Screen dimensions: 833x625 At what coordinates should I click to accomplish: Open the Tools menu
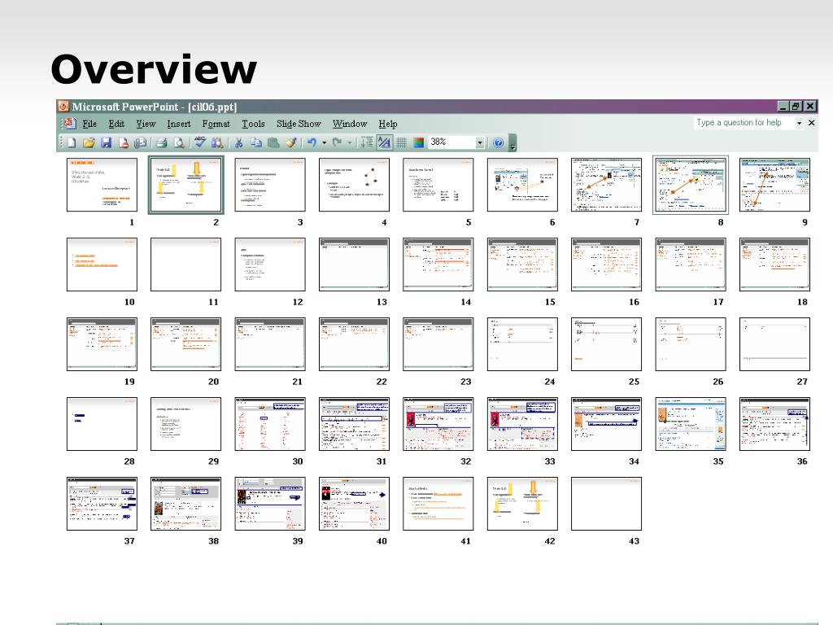(253, 124)
